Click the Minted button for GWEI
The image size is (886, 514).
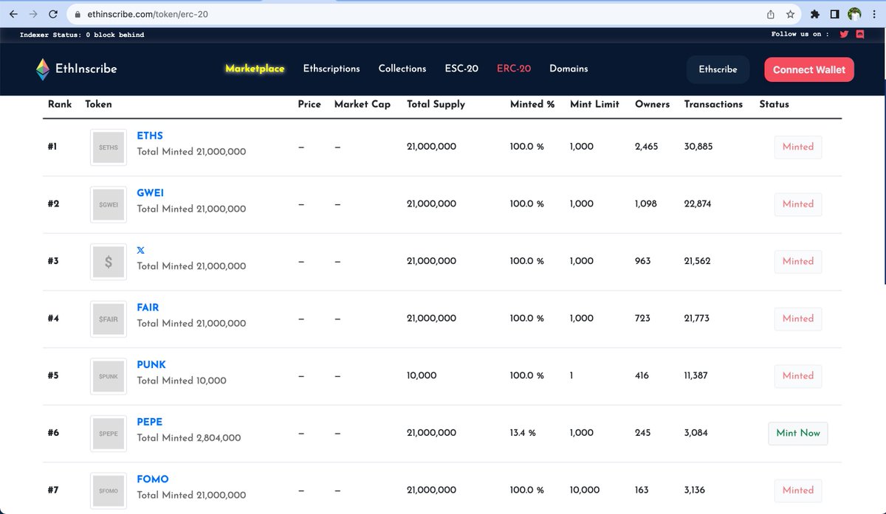(x=798, y=204)
